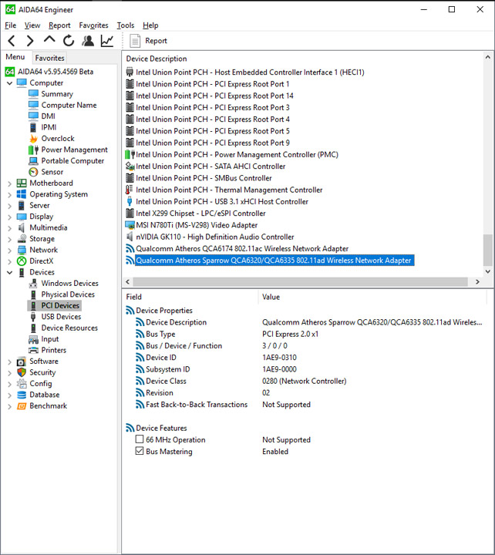Open the Tools menu

[126, 25]
